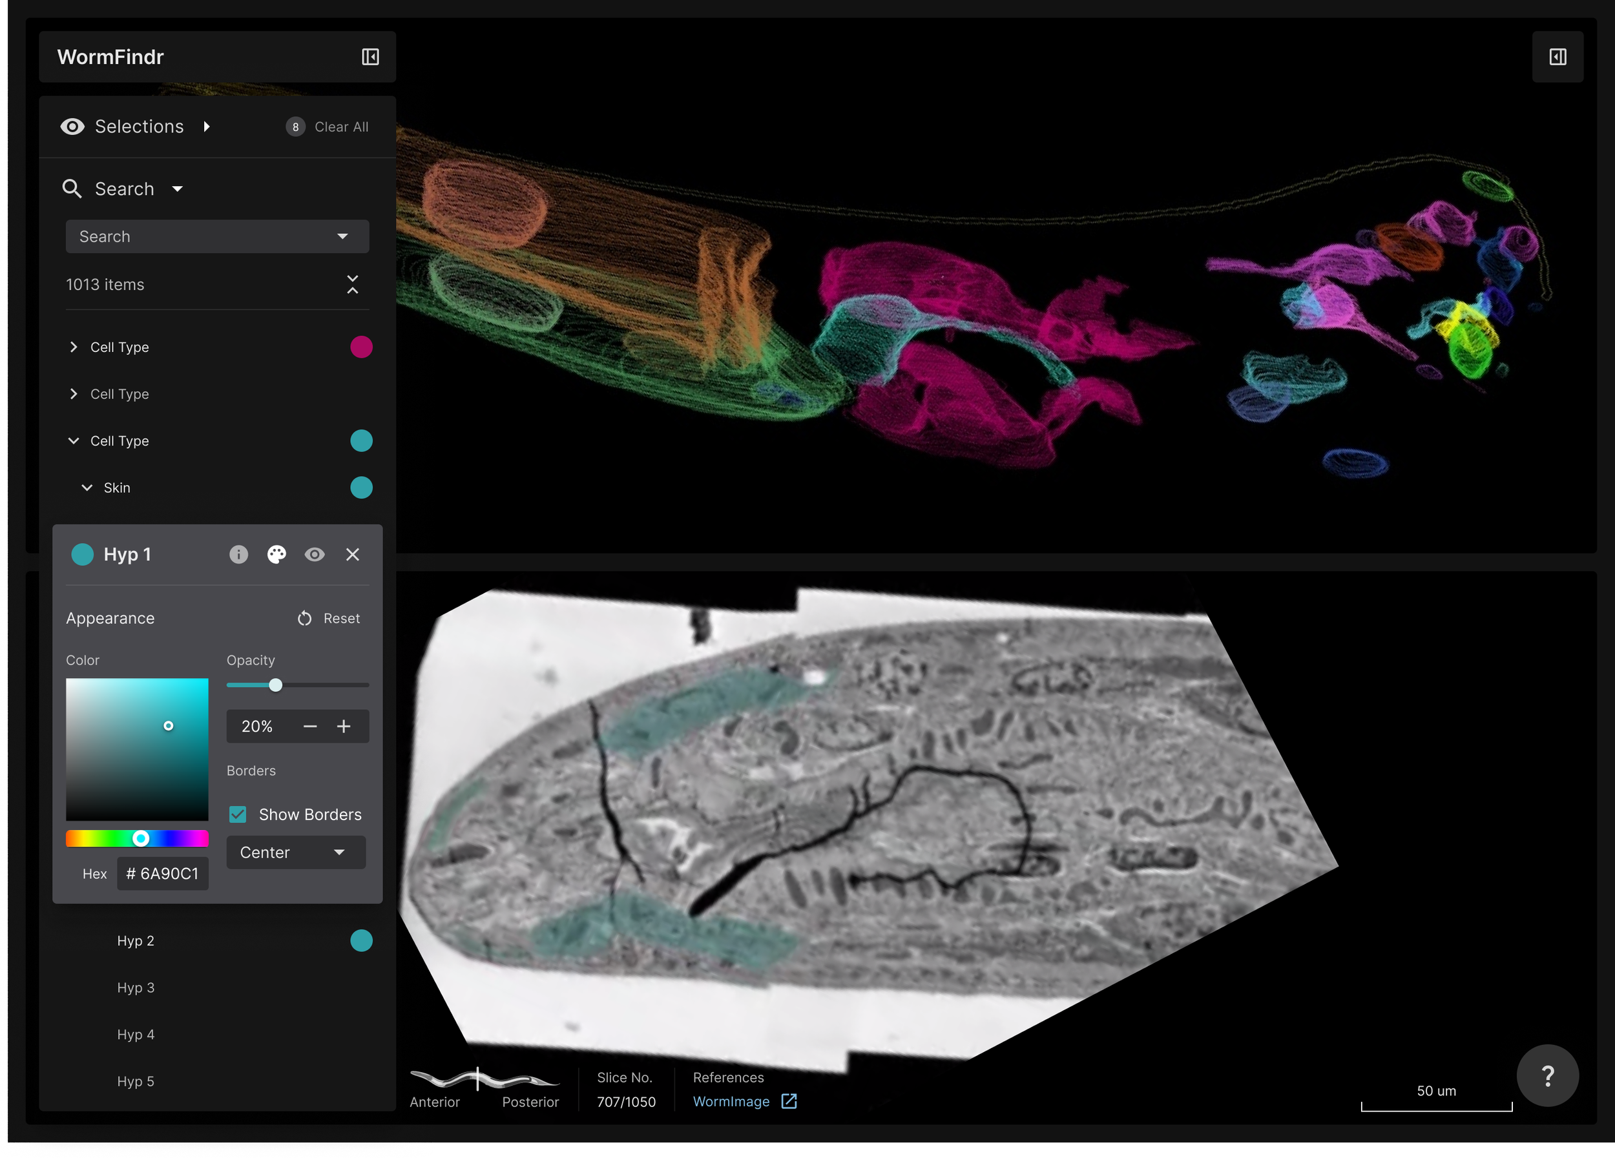Collapse the Skin tree node

[x=87, y=488]
